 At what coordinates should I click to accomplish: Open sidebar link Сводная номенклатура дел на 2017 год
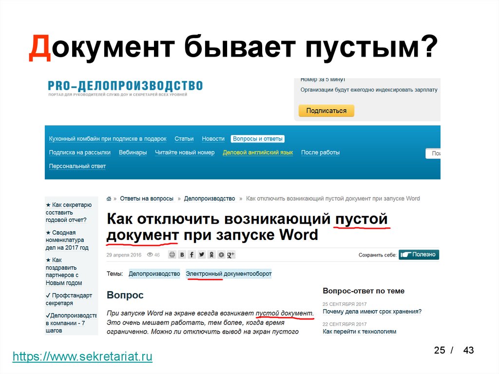coord(67,240)
